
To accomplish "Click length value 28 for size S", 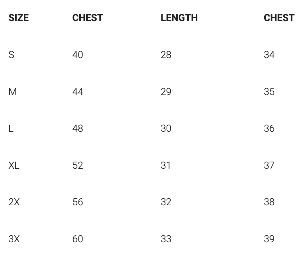I will 166,55.
